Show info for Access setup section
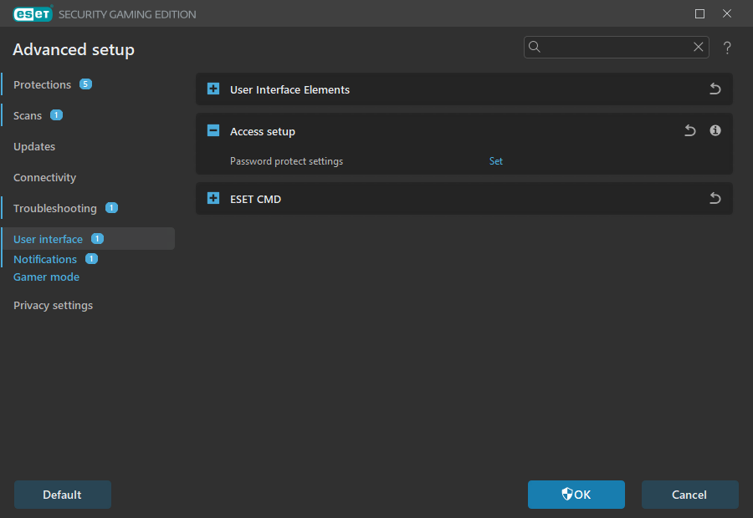753x518 pixels. coord(715,130)
